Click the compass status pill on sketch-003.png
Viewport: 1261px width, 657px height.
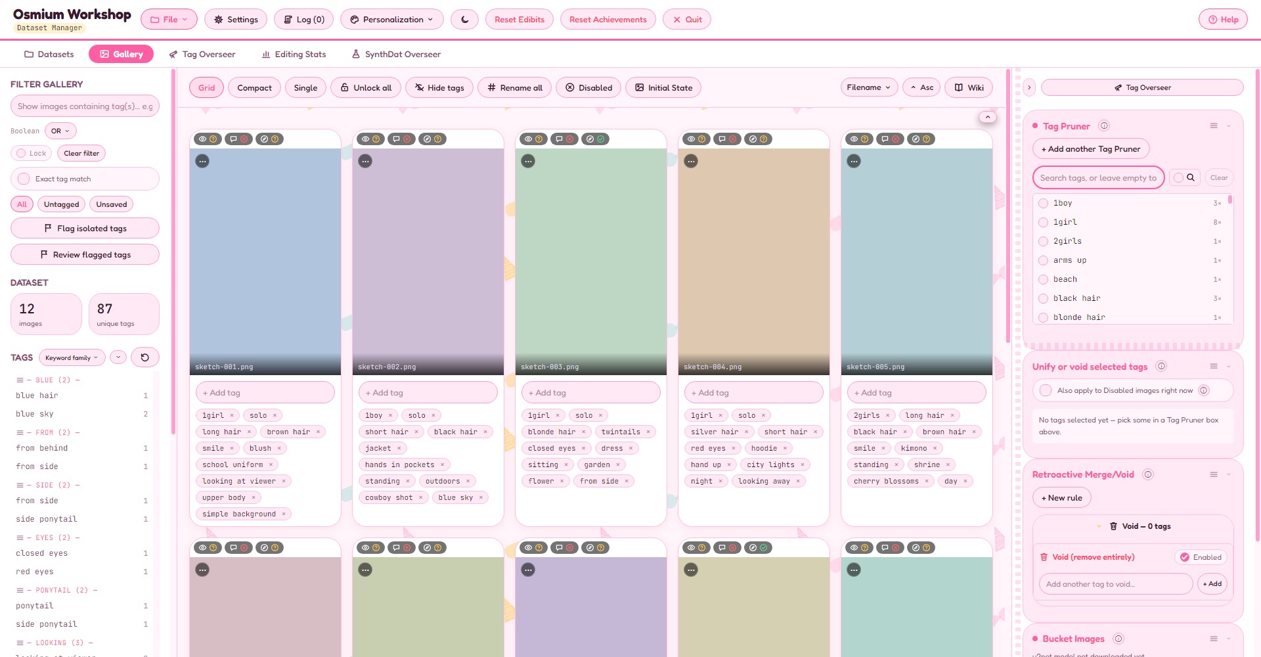pos(595,139)
